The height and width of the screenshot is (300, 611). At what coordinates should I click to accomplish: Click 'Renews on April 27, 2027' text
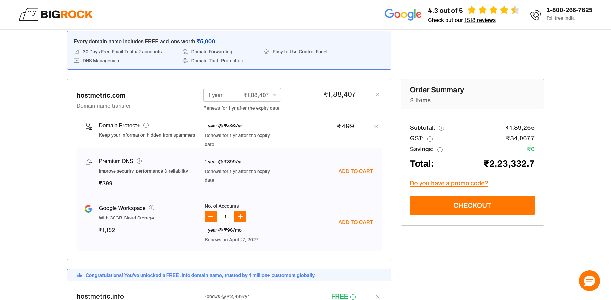[x=231, y=240]
